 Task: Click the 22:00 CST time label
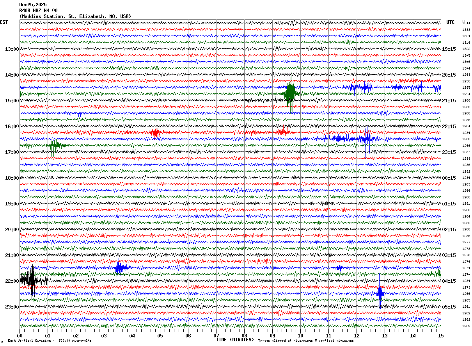[12, 281]
